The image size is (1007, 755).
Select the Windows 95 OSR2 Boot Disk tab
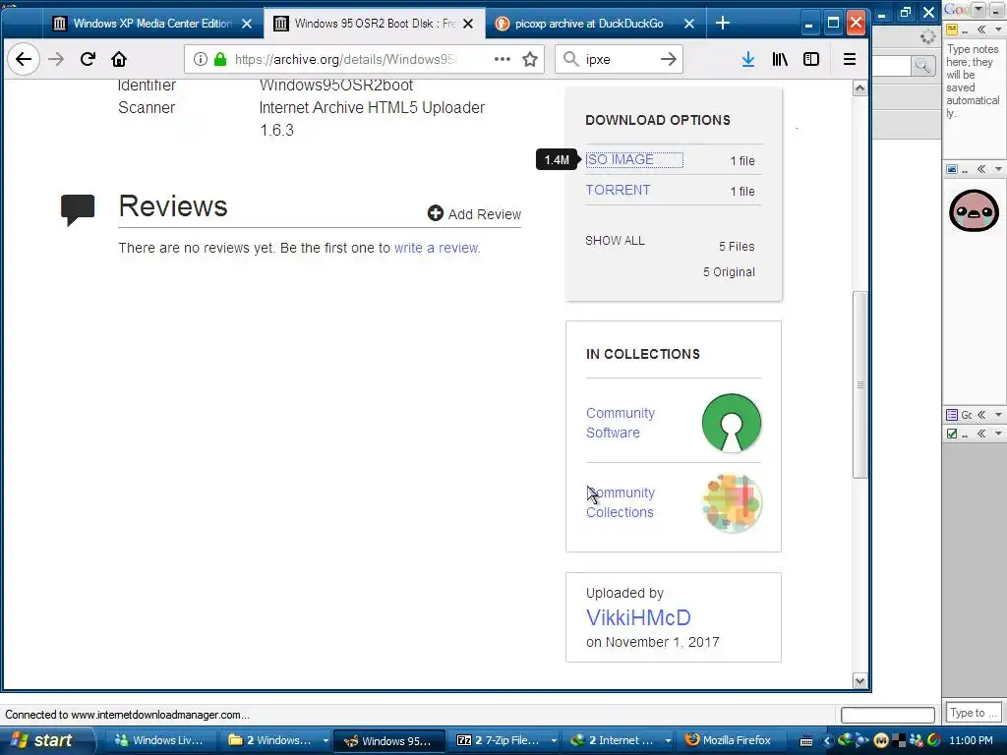click(x=375, y=24)
